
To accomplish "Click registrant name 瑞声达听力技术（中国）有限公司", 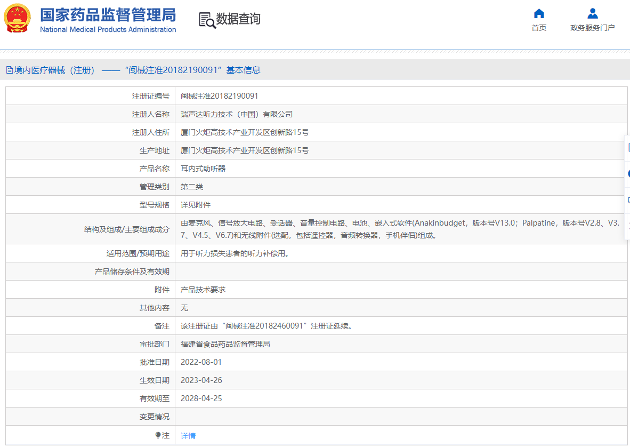I will 237,114.
